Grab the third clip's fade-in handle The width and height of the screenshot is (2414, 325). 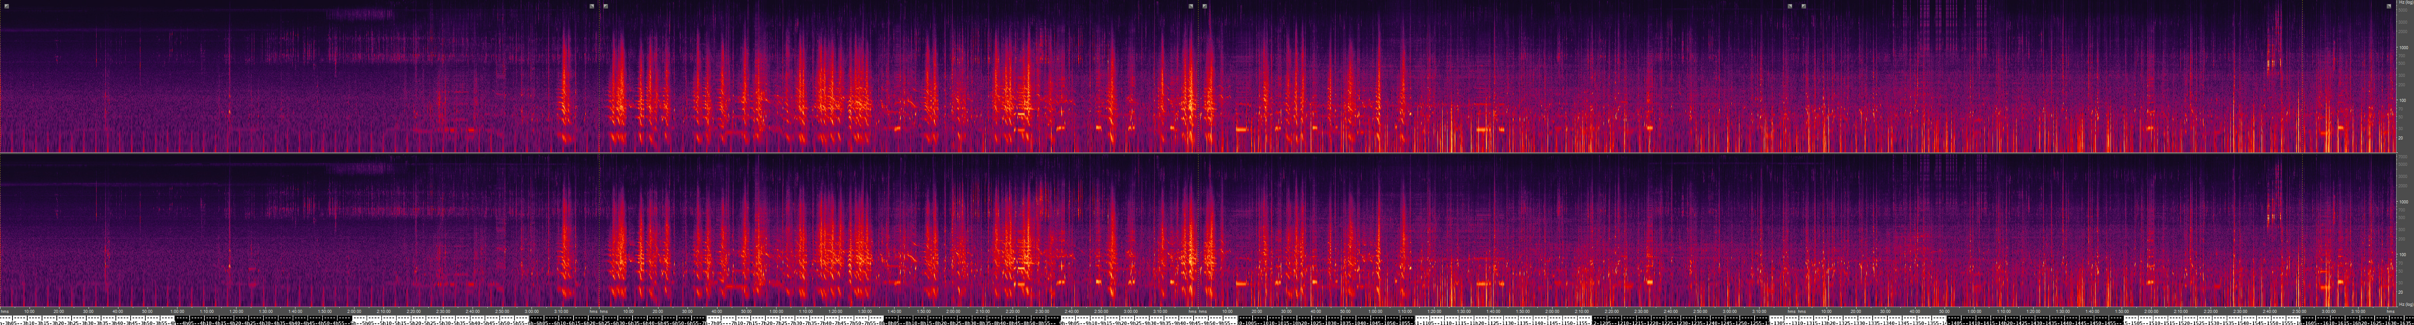1204,6
